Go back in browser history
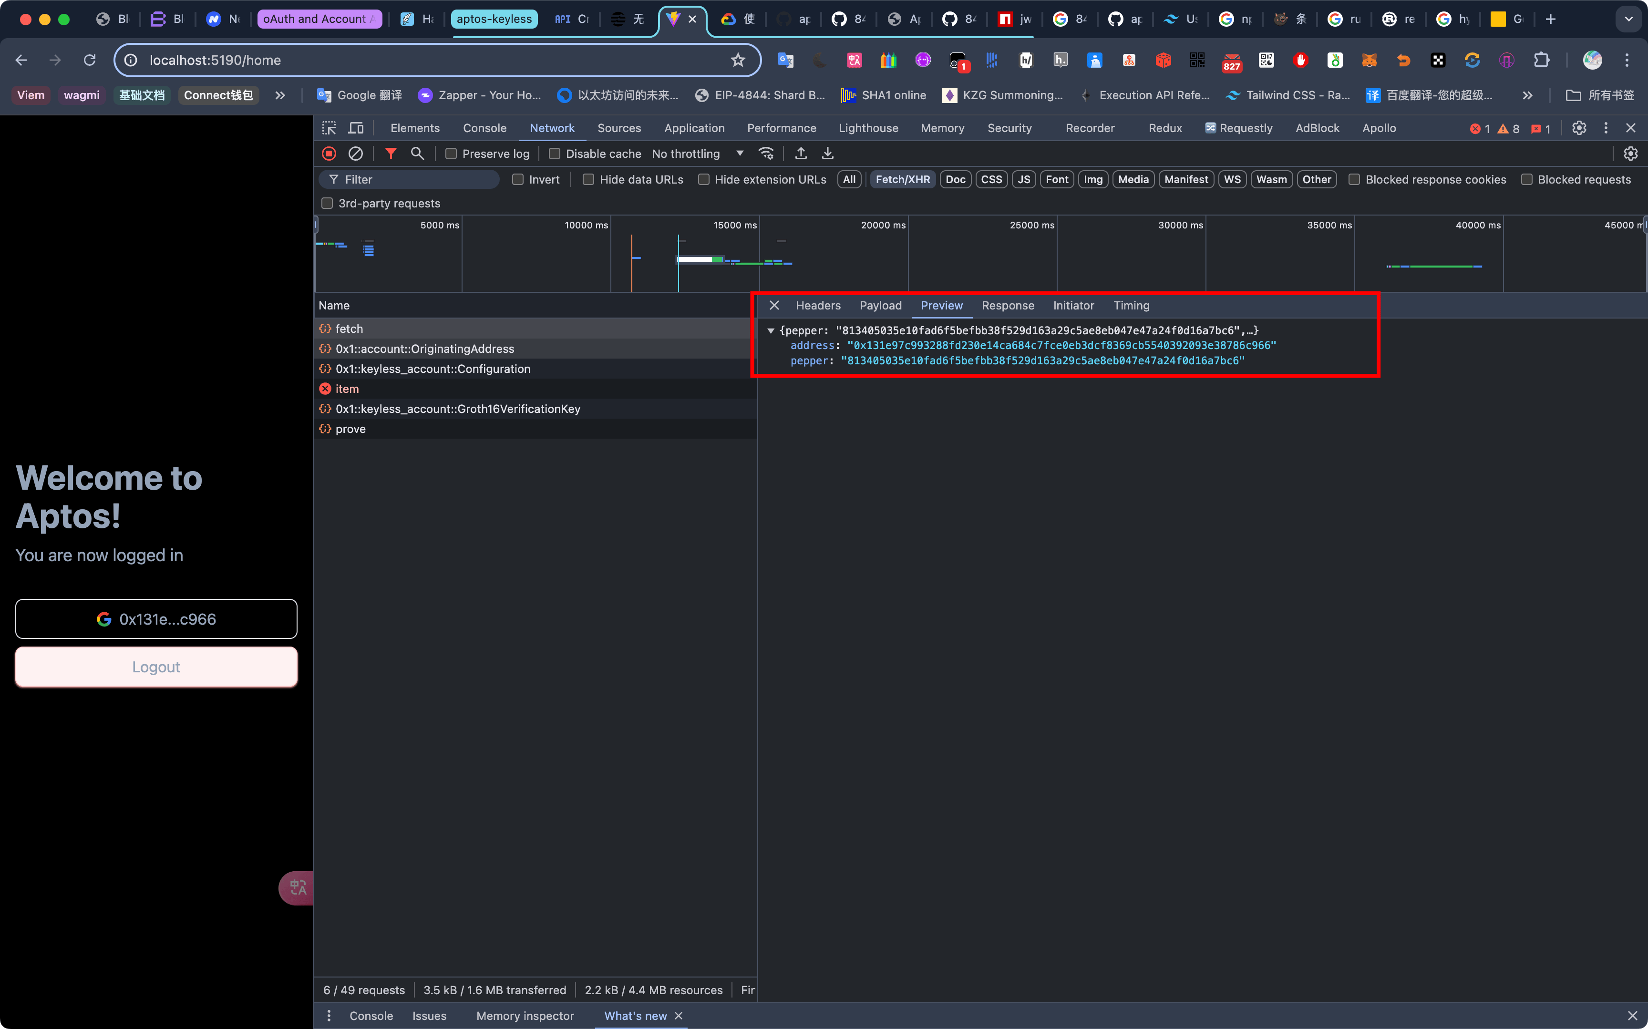The width and height of the screenshot is (1648, 1029). pos(21,60)
